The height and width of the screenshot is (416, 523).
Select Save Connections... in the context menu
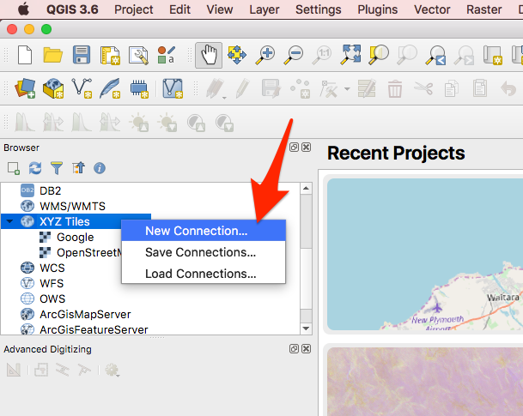[x=200, y=252]
